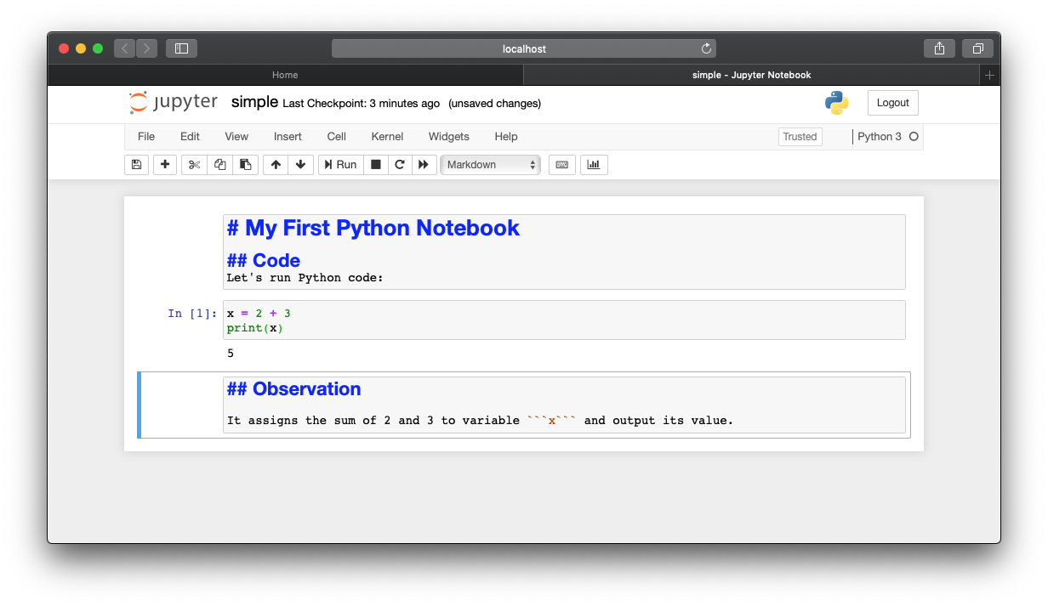
Task: Select the 'simple - Jupyter Notebook' tab
Action: pos(752,75)
